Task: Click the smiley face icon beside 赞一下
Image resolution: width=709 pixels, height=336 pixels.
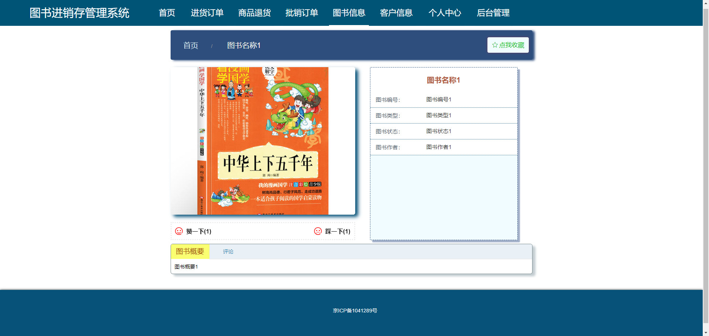Action: (x=179, y=231)
